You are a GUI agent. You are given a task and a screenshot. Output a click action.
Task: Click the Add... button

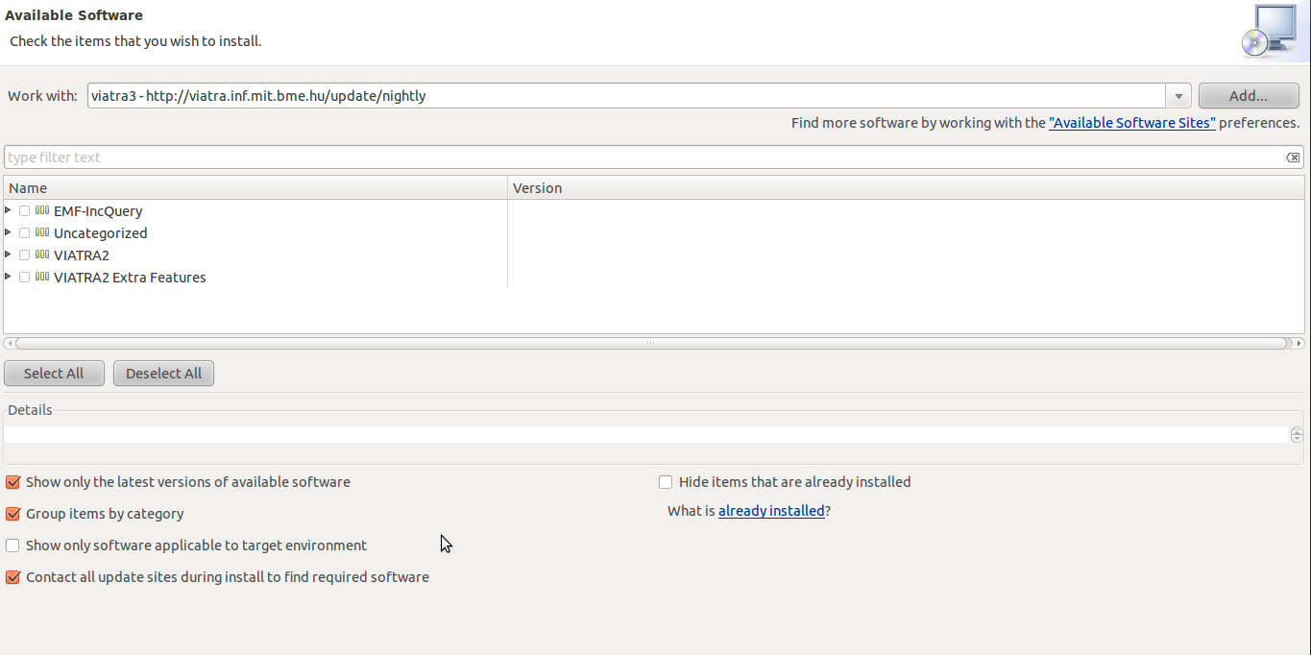tap(1249, 96)
